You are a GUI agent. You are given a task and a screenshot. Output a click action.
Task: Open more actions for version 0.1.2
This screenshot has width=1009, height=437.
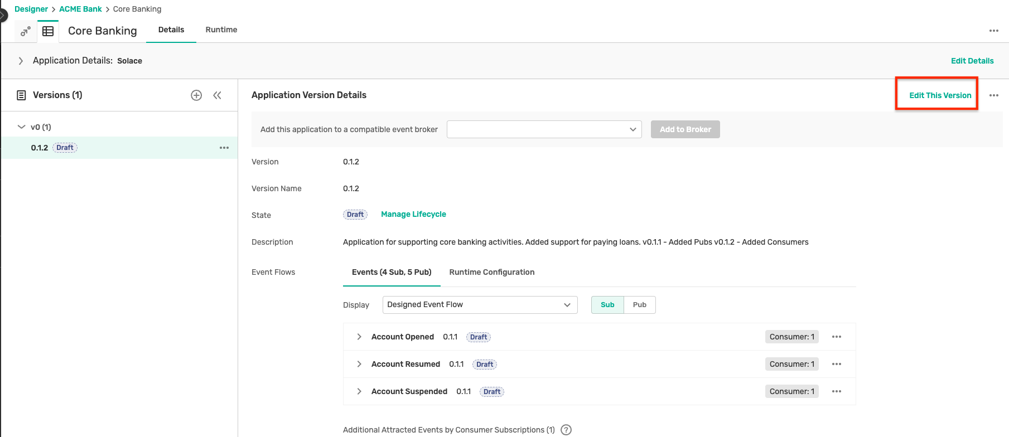(224, 148)
